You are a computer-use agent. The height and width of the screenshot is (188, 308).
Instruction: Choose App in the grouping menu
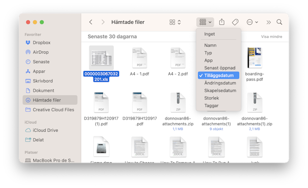(x=218, y=60)
